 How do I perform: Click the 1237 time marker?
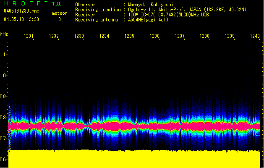coord(180,37)
